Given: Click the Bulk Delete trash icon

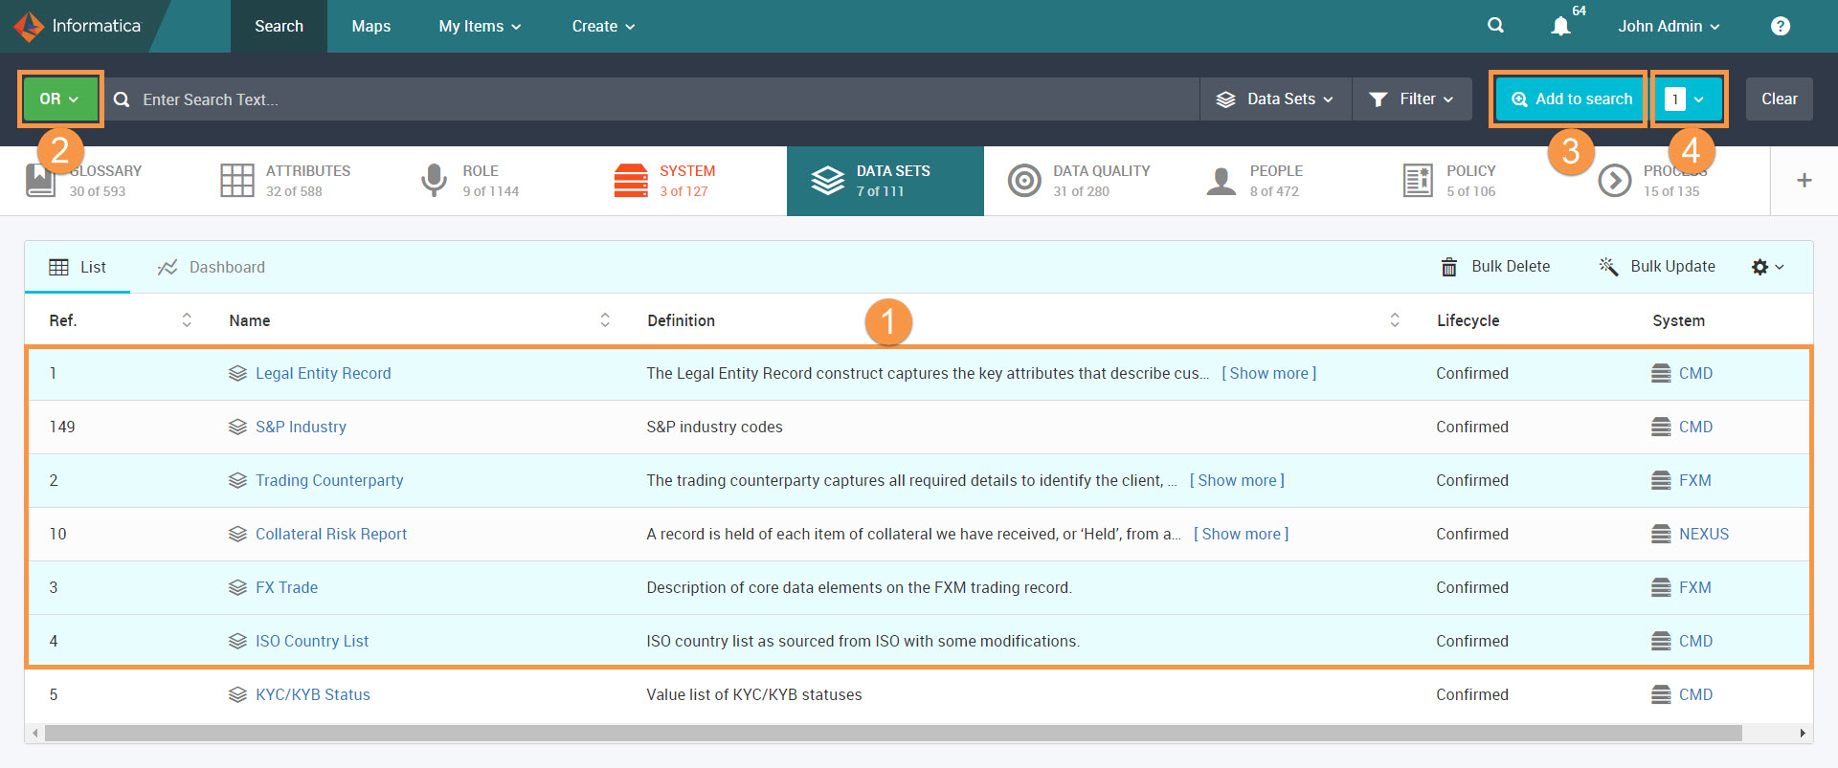Looking at the screenshot, I should [1449, 267].
